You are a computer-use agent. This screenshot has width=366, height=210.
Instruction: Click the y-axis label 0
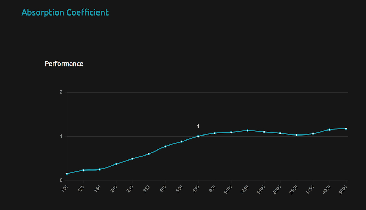[x=61, y=180]
